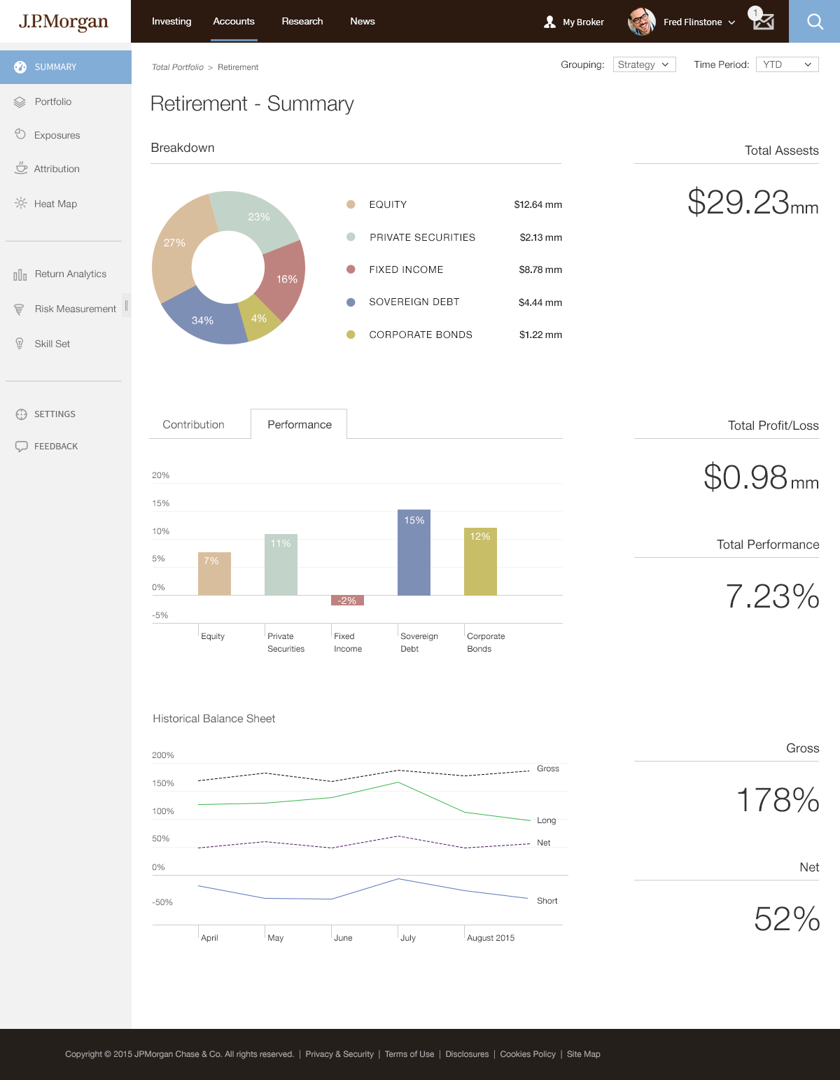Viewport: 840px width, 1080px height.
Task: Click the Total Portfolio breadcrumb link
Action: [178, 67]
